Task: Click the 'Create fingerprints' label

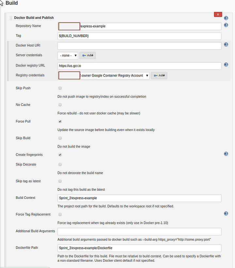Action: pos(29,155)
